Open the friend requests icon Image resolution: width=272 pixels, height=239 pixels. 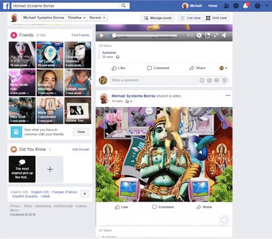coord(226,6)
